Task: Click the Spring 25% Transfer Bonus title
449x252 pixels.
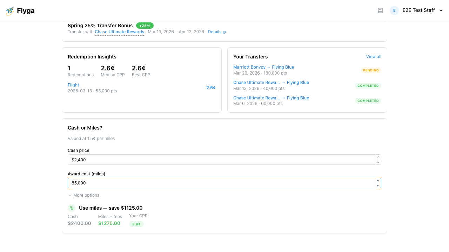Action: [100, 26]
